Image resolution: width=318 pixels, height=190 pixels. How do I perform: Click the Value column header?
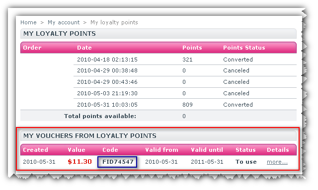77,150
